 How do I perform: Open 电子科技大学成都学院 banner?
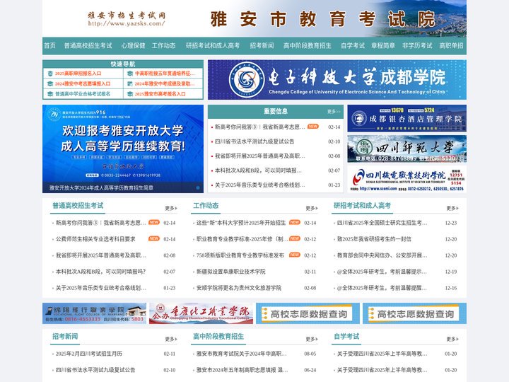(x=337, y=79)
